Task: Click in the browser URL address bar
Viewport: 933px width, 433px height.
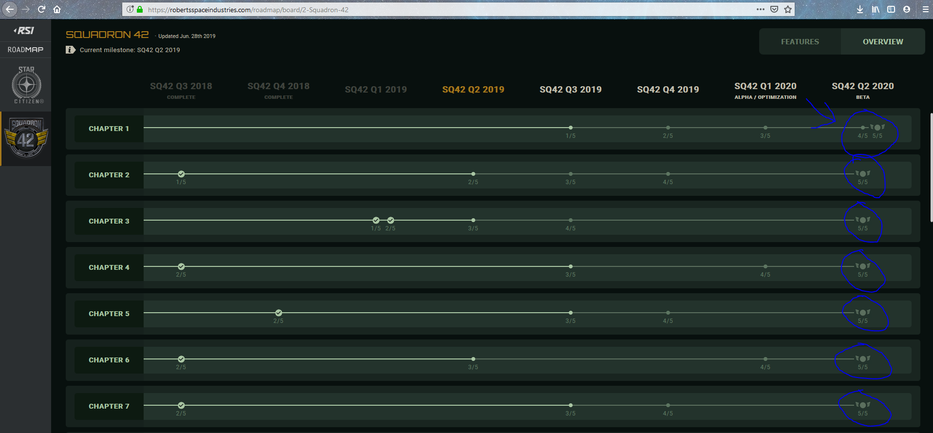Action: pos(438,10)
